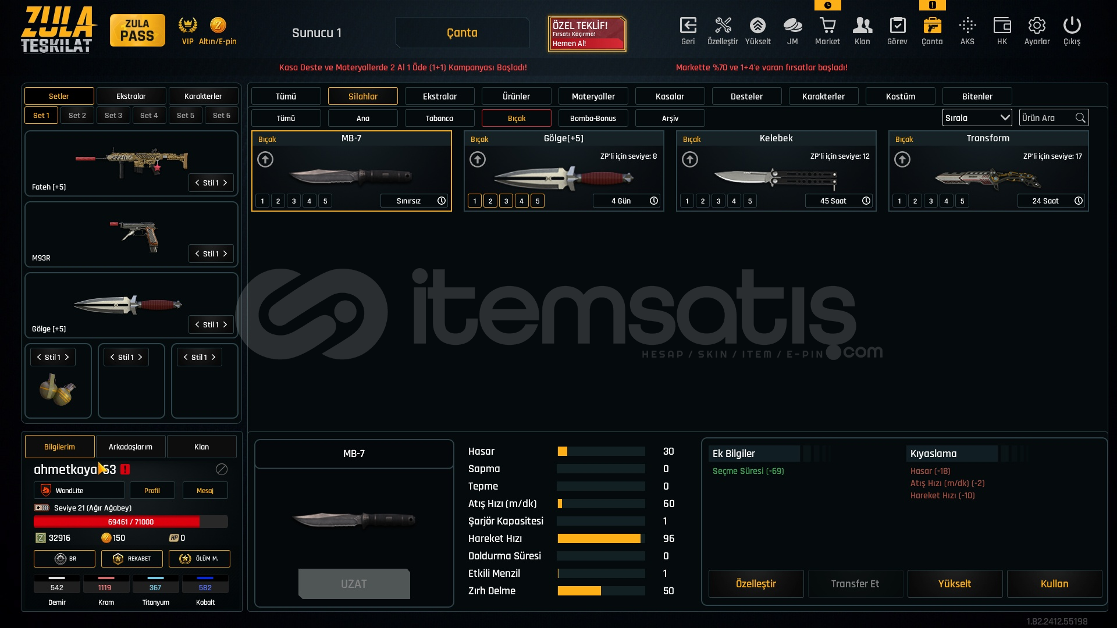This screenshot has width=1117, height=628.
Task: Click upgrade arrow icon on Kelebek knife
Action: click(690, 159)
